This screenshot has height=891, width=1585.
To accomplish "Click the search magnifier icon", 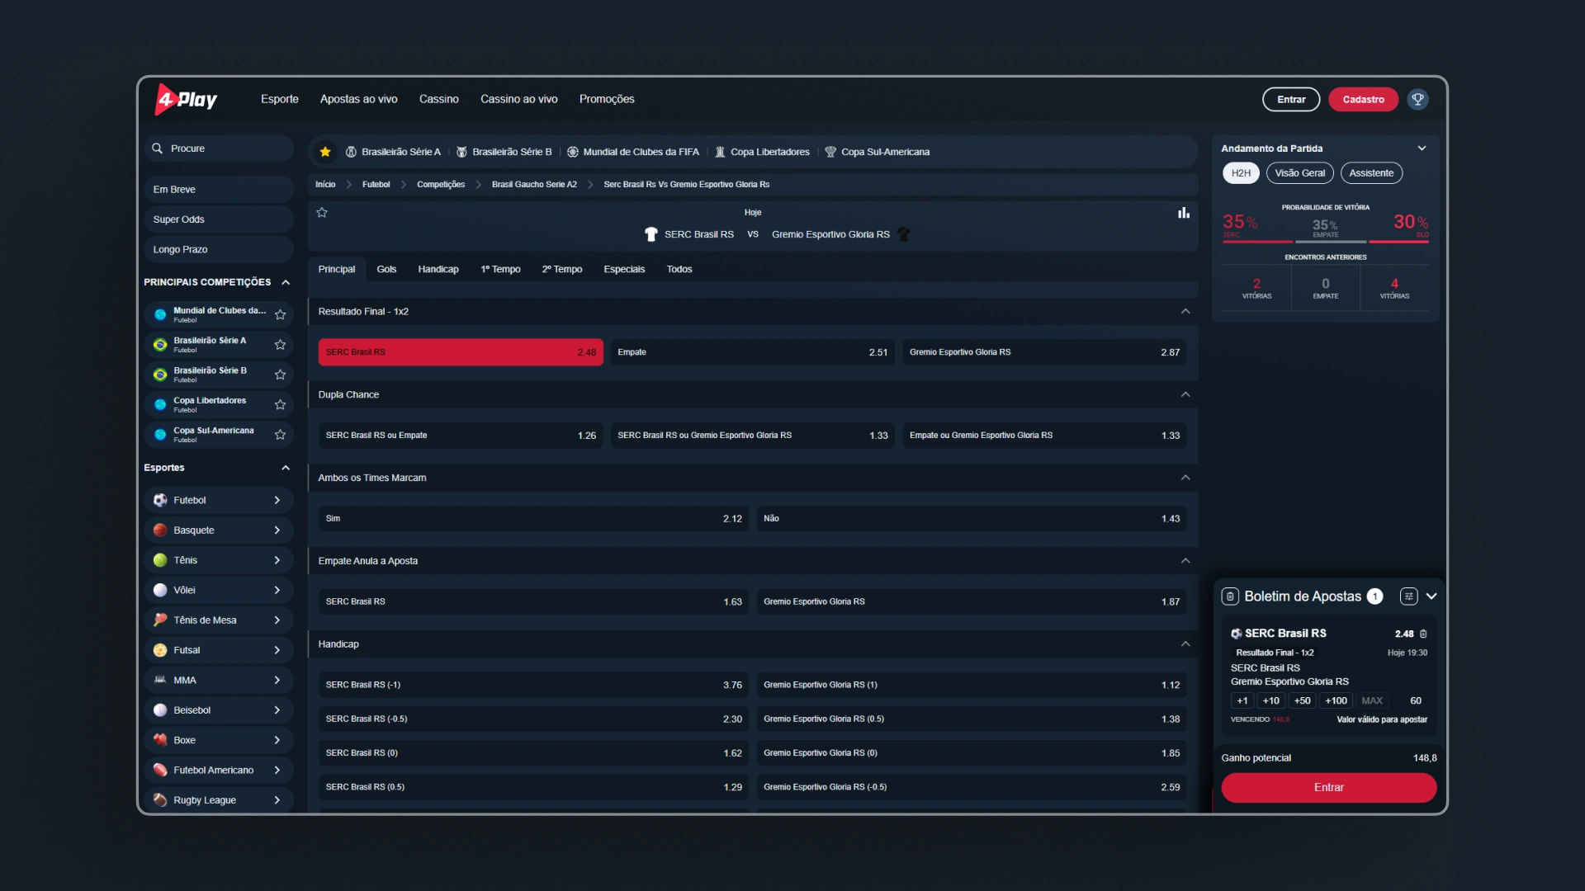I will coord(158,148).
